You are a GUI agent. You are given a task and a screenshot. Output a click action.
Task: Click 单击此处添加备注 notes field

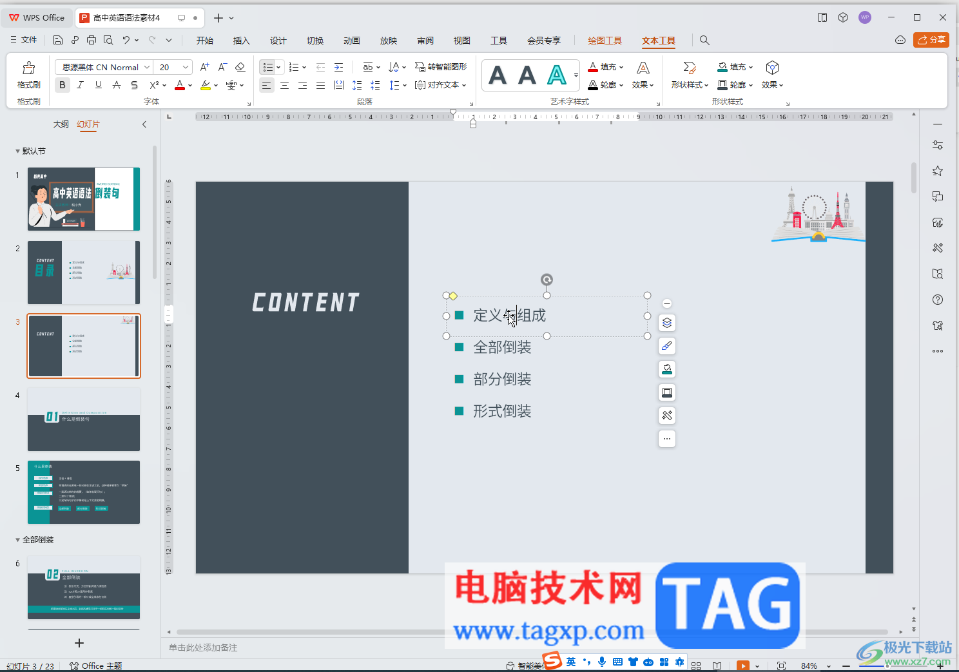tap(203, 648)
